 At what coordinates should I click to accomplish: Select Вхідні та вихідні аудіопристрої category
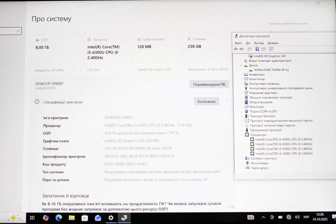pos(270,61)
